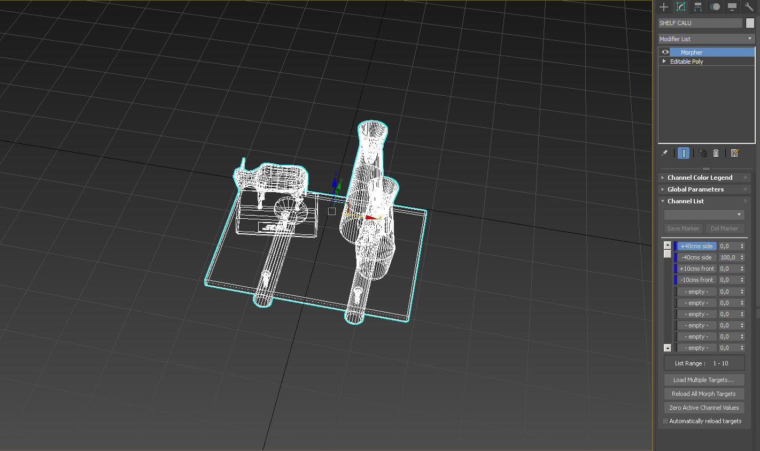
Task: Click the -10cms front blue color indicator
Action: click(675, 280)
